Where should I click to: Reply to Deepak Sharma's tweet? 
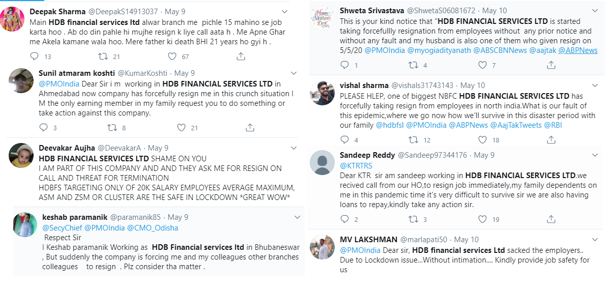(34, 56)
